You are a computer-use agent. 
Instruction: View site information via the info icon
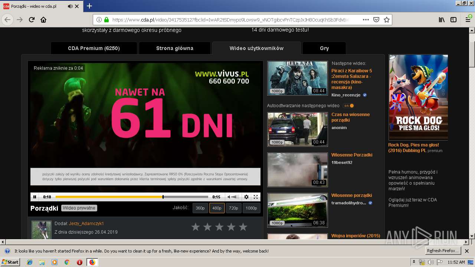99,20
